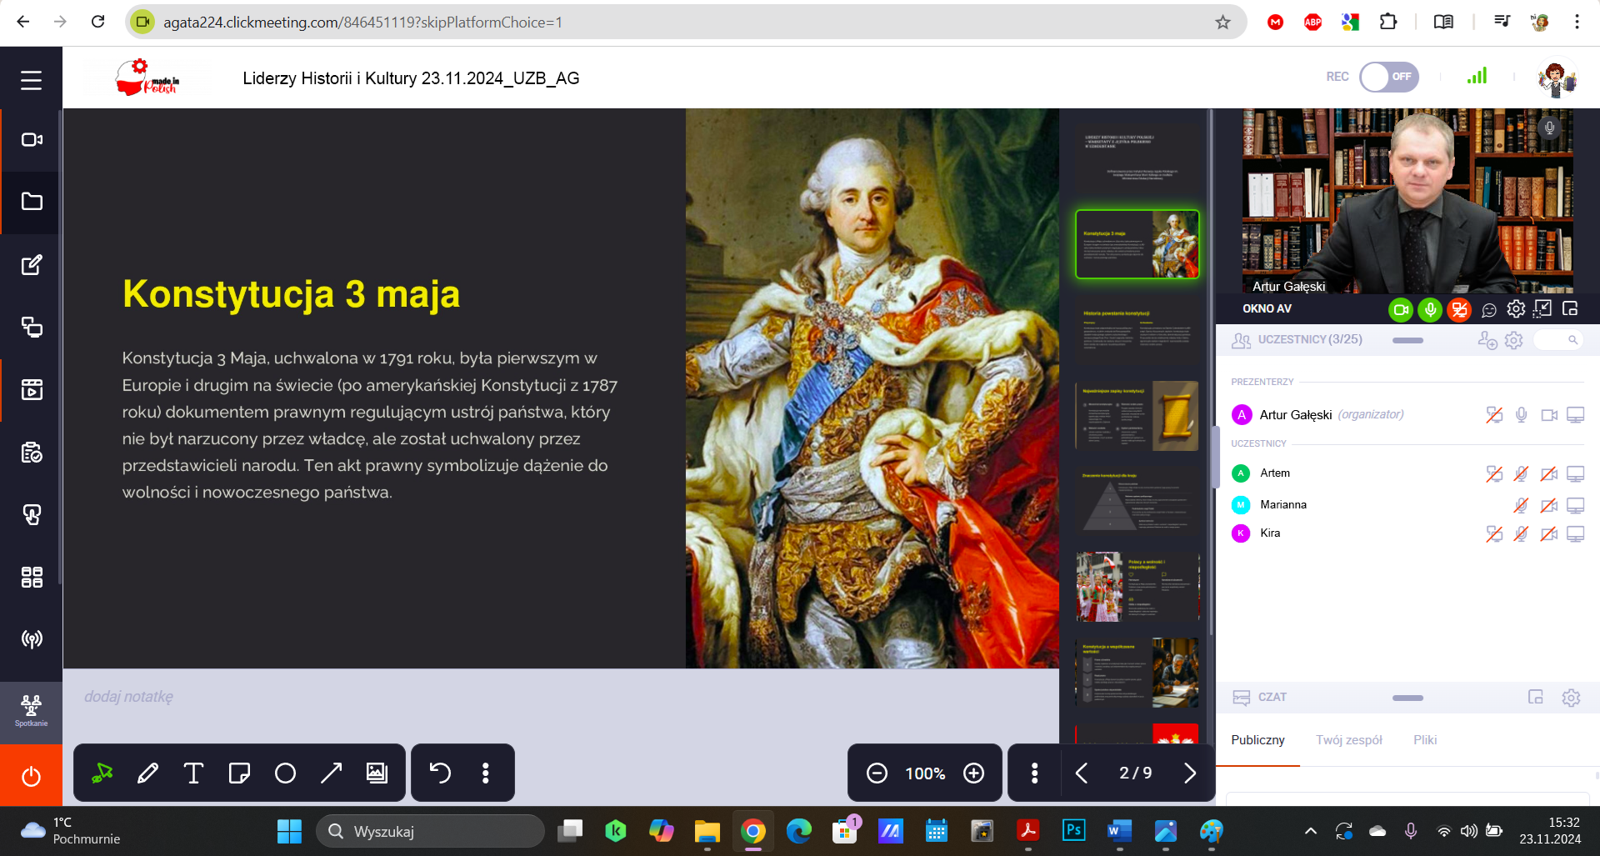Click the microphone overlay on Artur Gałęski's video
Viewport: 1600px width, 856px height.
pyautogui.click(x=1549, y=128)
